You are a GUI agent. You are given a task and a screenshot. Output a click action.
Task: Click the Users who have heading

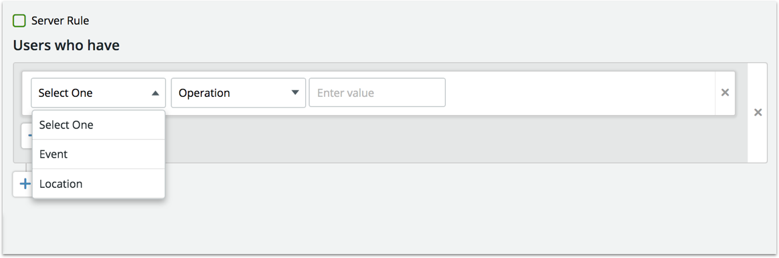[66, 45]
